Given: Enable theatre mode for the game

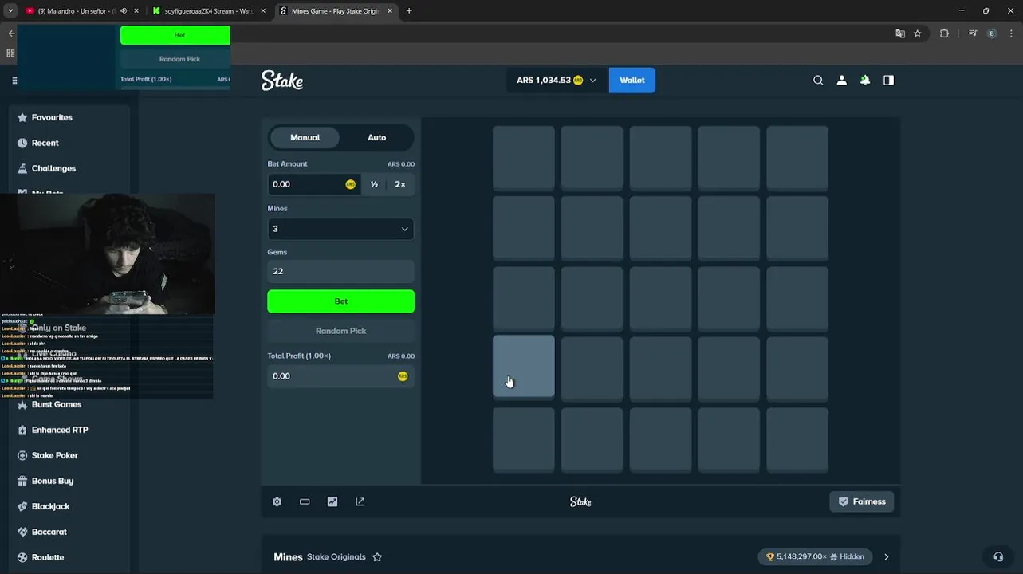Looking at the screenshot, I should pos(305,501).
